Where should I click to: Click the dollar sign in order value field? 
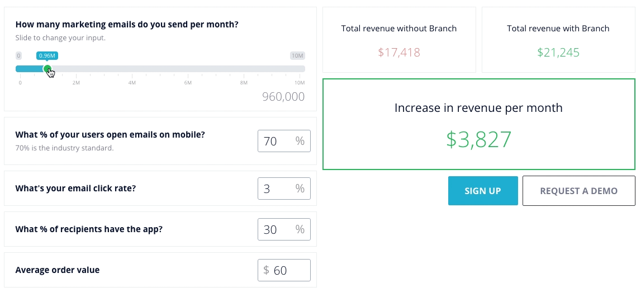pyautogui.click(x=266, y=270)
